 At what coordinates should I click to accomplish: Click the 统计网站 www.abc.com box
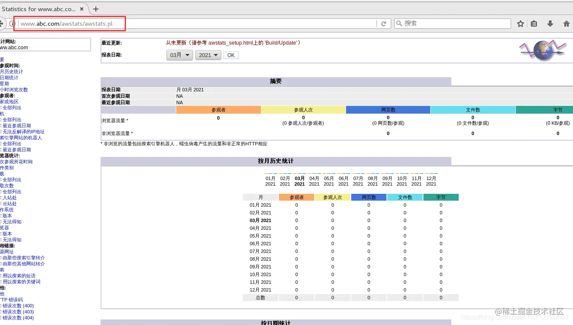45,45
